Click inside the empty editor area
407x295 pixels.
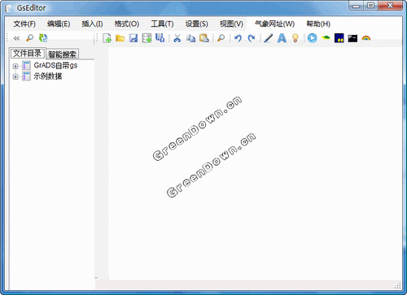click(x=255, y=163)
